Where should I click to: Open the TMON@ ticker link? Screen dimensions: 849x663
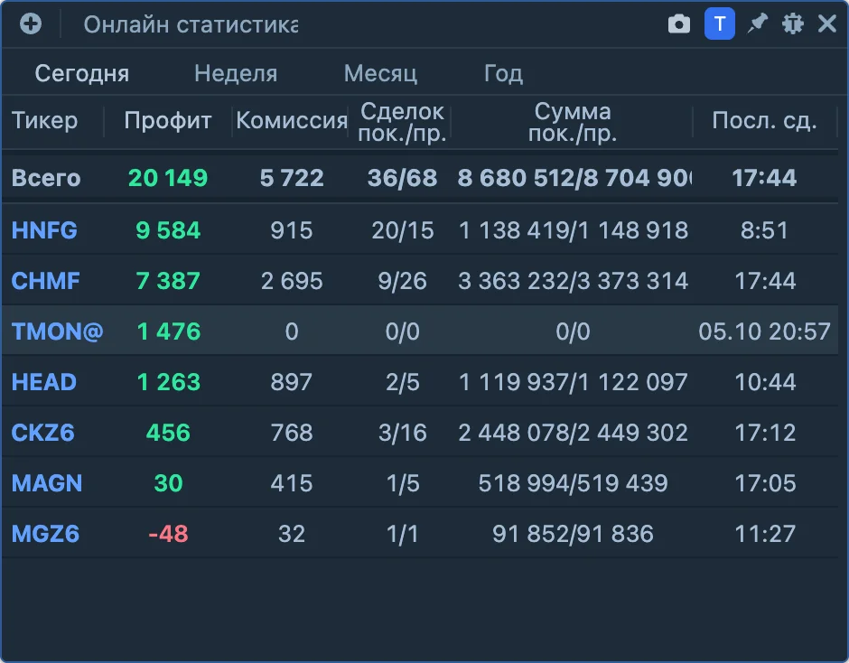[x=58, y=331]
